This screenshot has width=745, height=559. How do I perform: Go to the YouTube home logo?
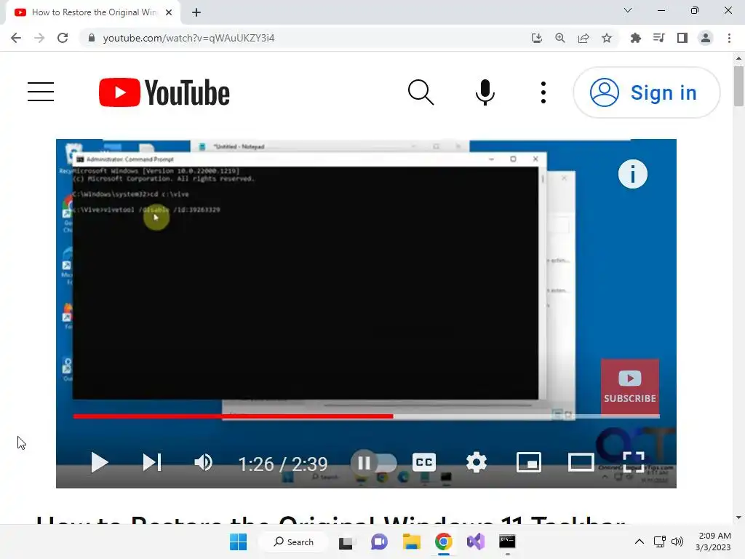coord(164,92)
